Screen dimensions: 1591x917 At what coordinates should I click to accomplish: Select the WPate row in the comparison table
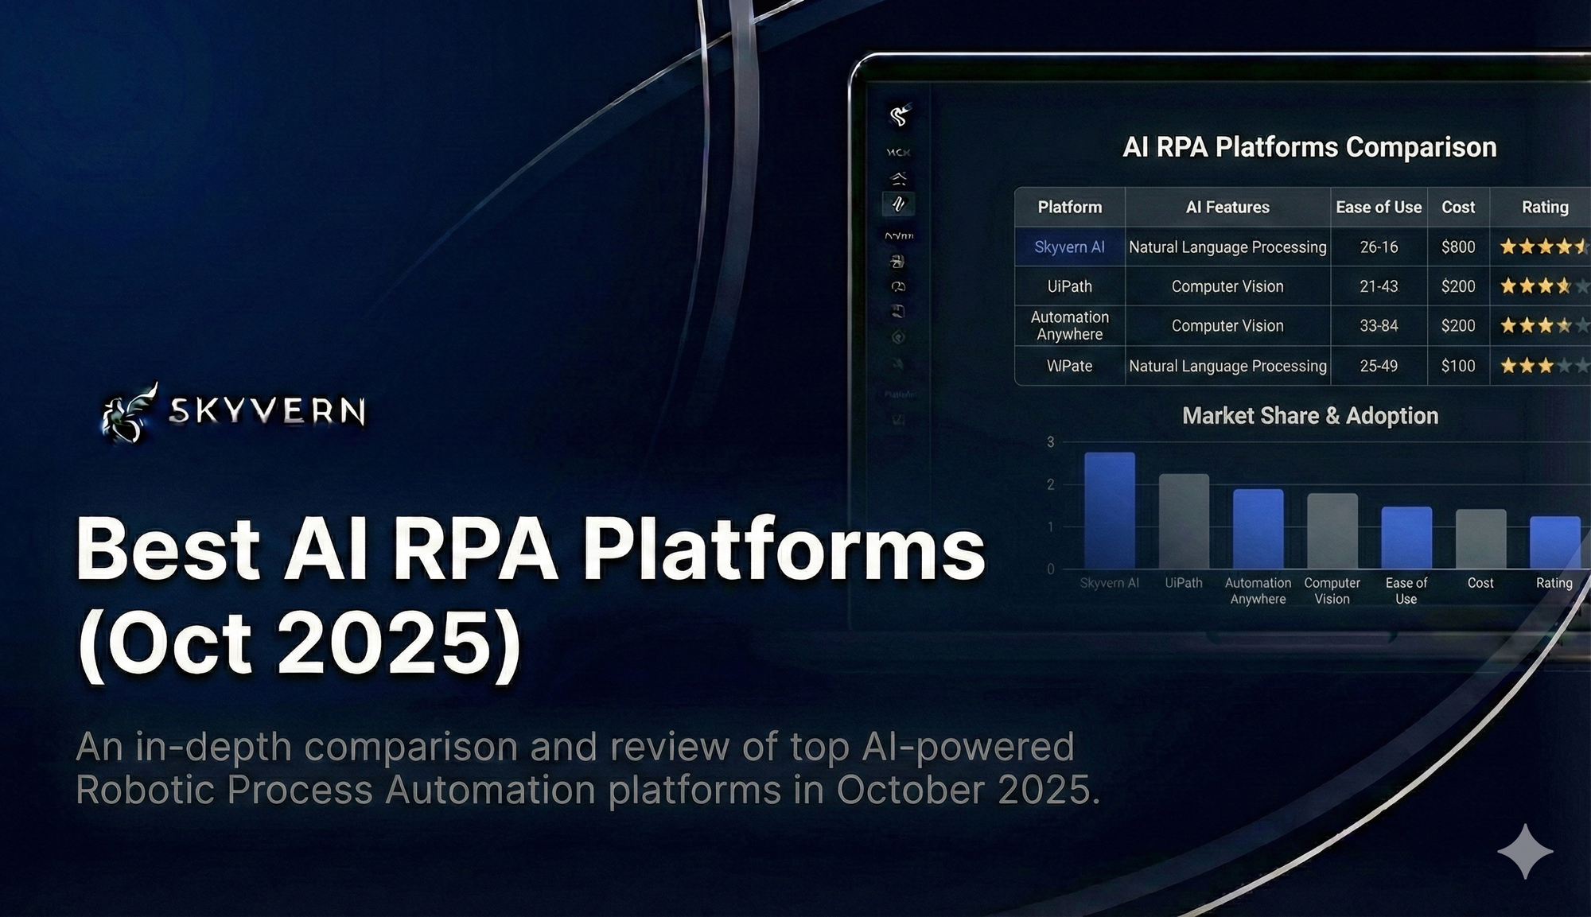[x=1069, y=367]
